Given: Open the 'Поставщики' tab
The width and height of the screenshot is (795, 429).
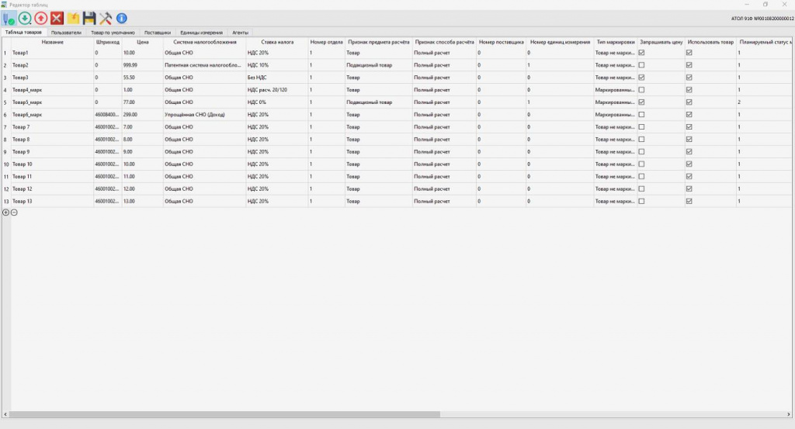Looking at the screenshot, I should pyautogui.click(x=158, y=33).
